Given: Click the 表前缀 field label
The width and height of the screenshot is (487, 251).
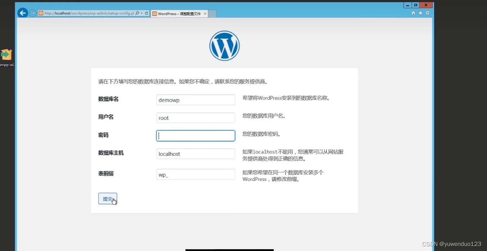Looking at the screenshot, I should (106, 174).
